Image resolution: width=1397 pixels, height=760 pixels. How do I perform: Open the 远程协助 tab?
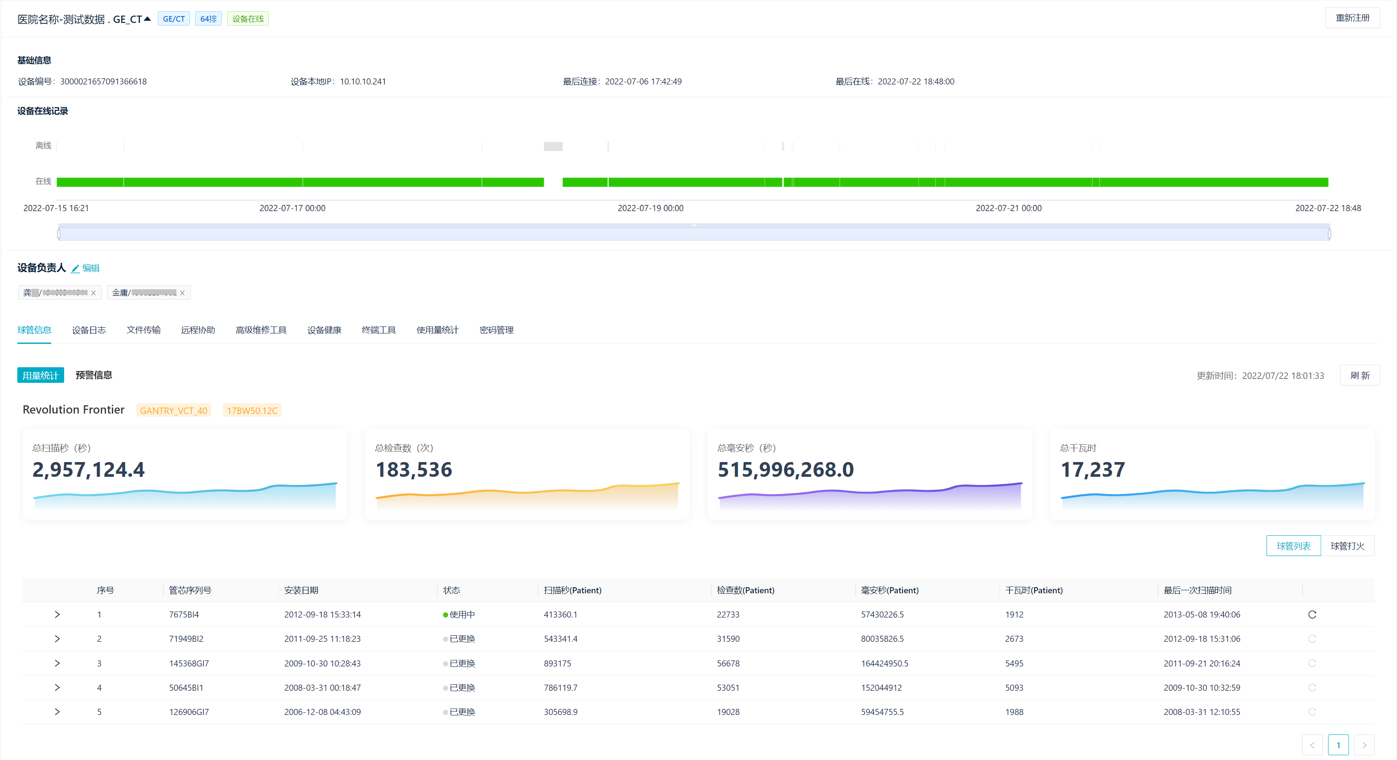click(197, 330)
